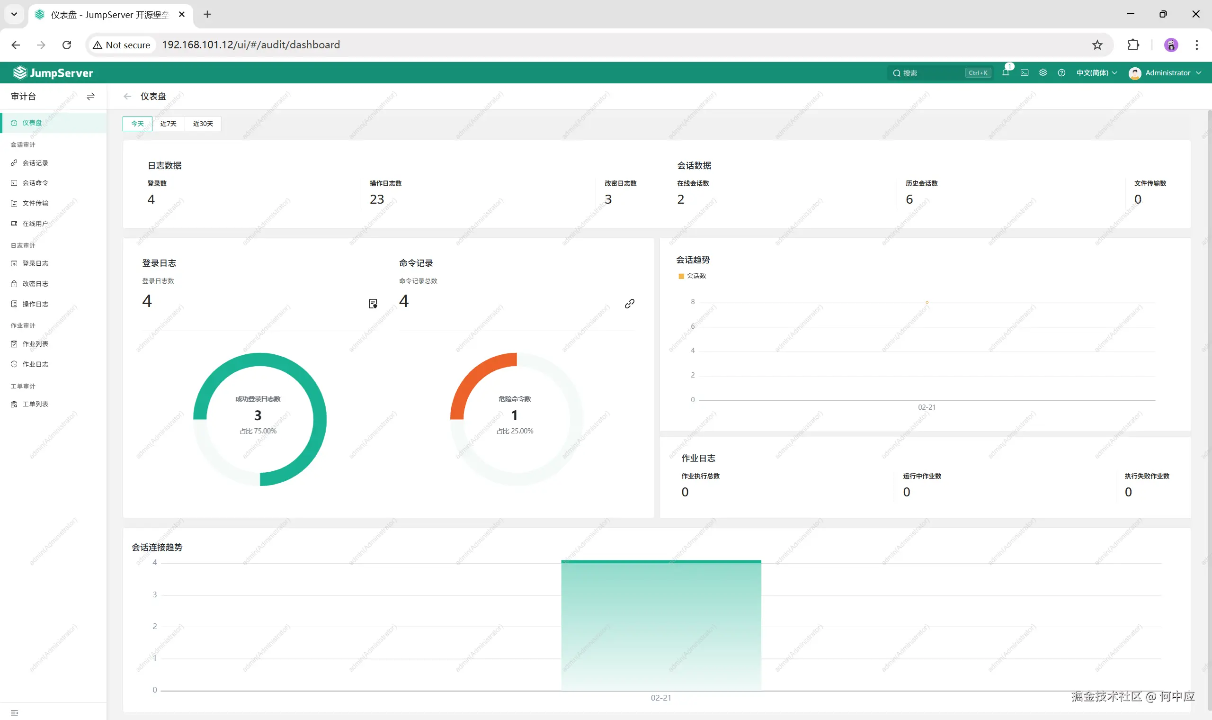Select the 近30天 time range
This screenshot has width=1212, height=720.
pyautogui.click(x=203, y=124)
